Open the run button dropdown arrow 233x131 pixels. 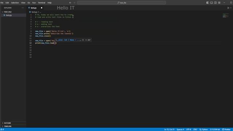click(x=231, y=8)
